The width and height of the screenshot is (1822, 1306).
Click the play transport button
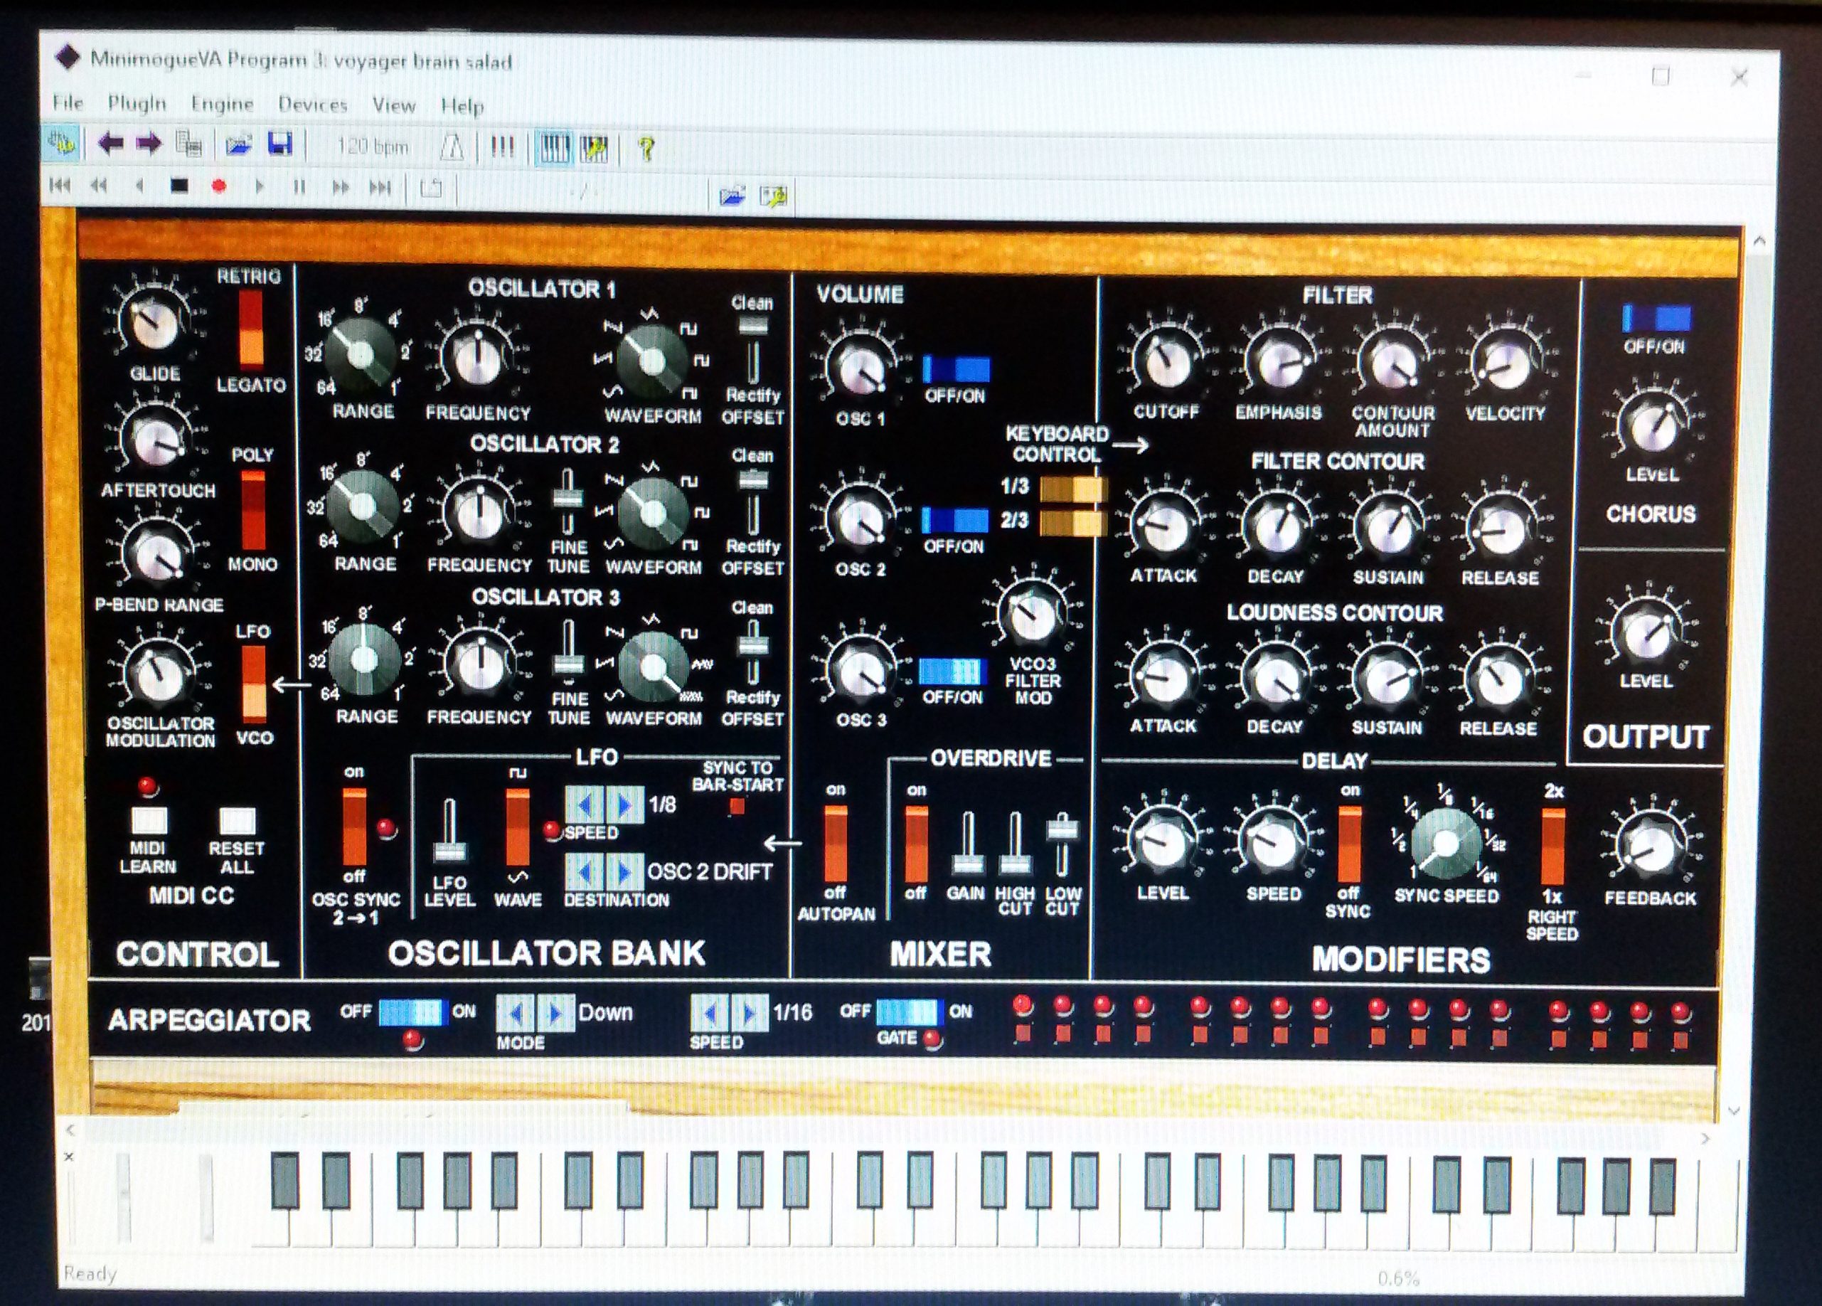(x=259, y=186)
